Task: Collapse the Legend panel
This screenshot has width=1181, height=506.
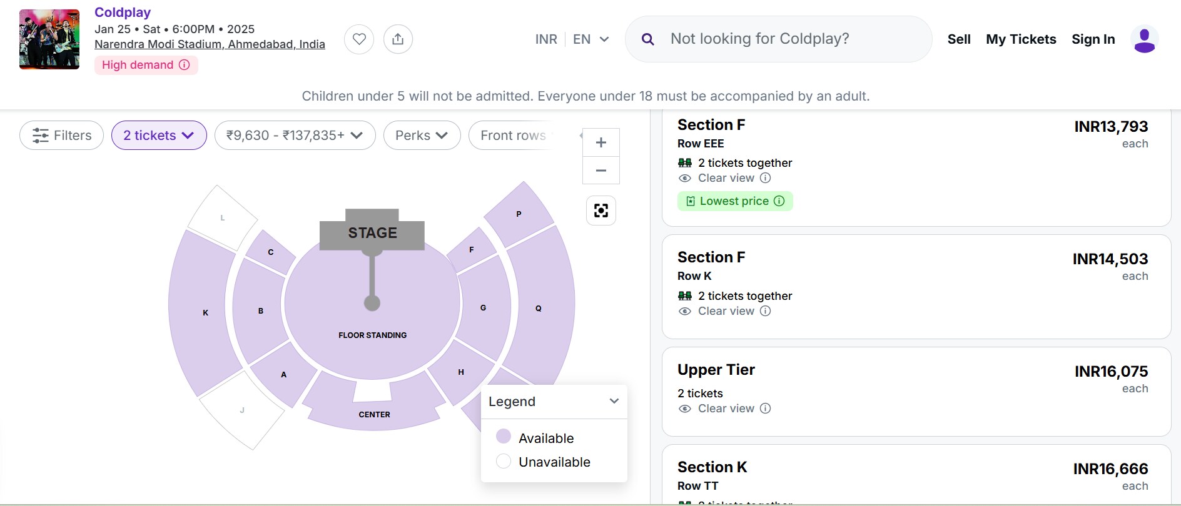Action: coord(614,401)
